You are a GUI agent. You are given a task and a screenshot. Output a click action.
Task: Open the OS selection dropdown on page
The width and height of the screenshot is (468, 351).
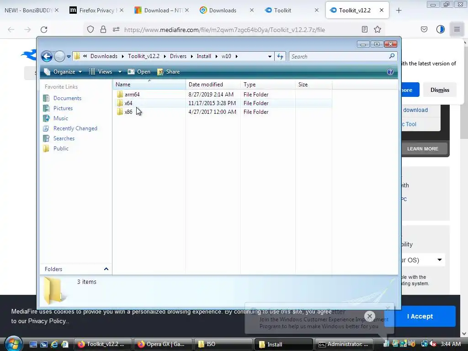pyautogui.click(x=423, y=260)
